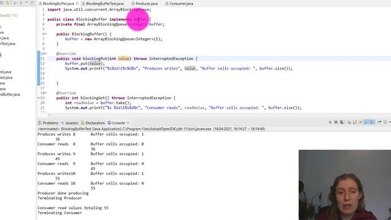Click the Terminate button in Console toolbar
Screen dimensions: 391x220
click(x=330, y=122)
